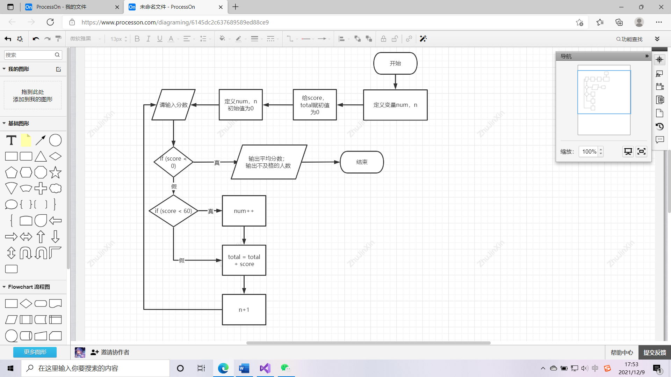Screen dimensions: 671x377
Task: Click the 更多图形 more shapes button
Action: (35, 352)
